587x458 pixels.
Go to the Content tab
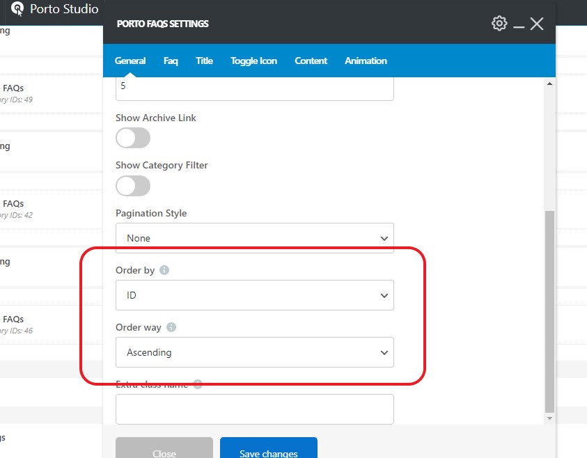(311, 61)
